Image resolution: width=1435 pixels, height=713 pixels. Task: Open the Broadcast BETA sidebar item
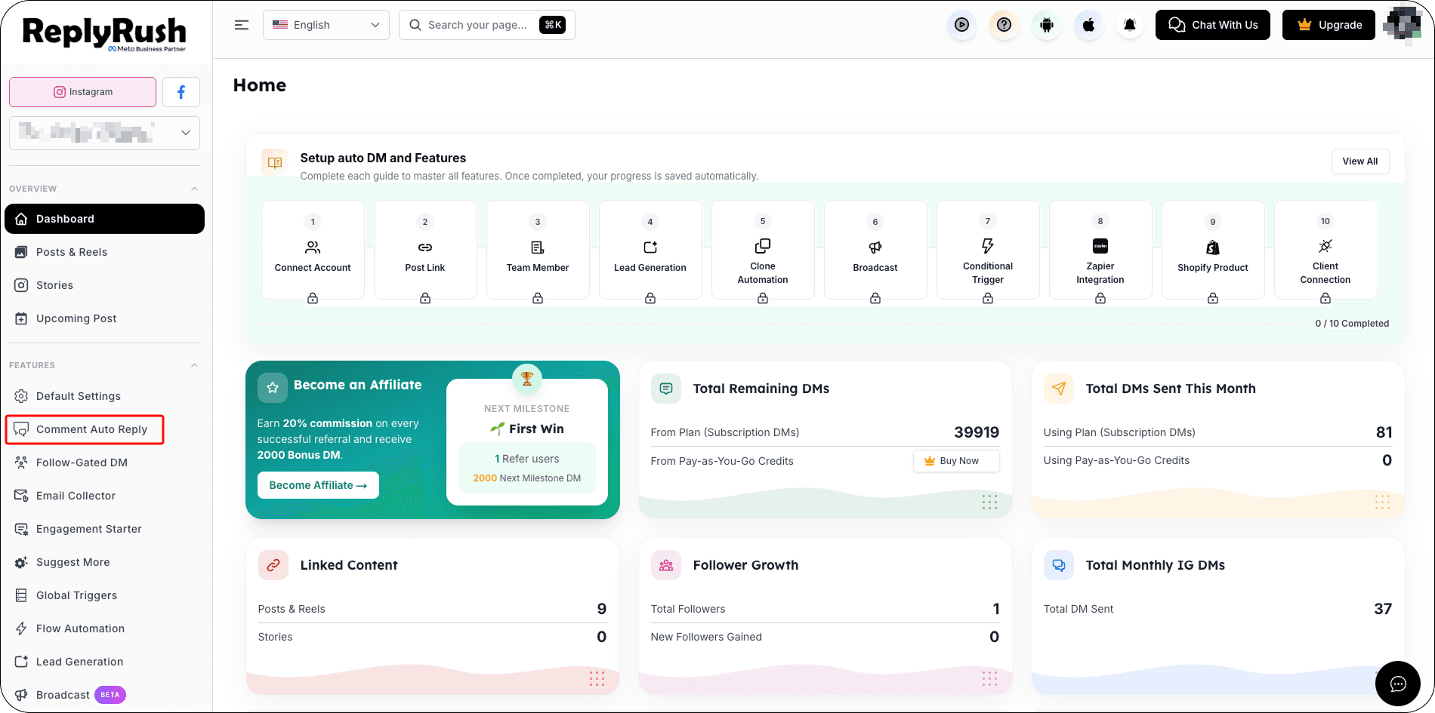[x=105, y=695]
